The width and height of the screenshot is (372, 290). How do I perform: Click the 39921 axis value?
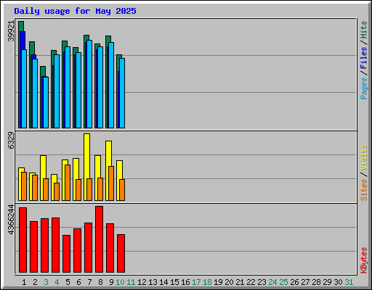pyautogui.click(x=11, y=31)
